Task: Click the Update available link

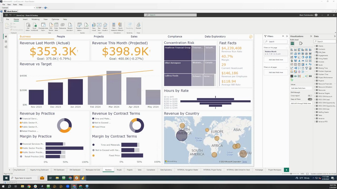Action: tap(323, 174)
